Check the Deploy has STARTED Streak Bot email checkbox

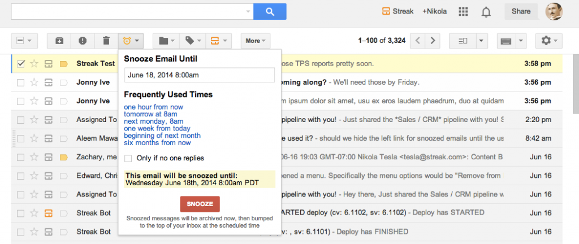[x=21, y=213]
